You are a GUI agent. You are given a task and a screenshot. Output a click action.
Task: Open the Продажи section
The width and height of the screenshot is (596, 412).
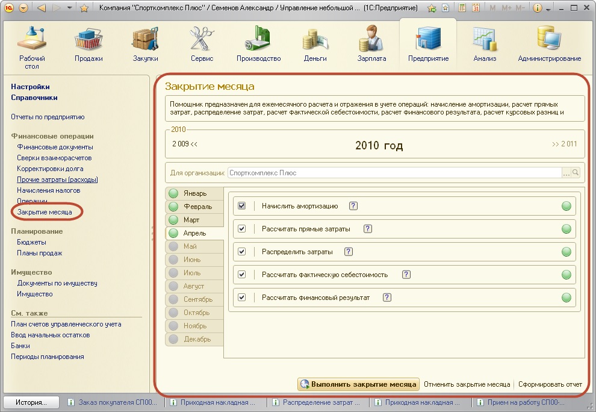[88, 44]
